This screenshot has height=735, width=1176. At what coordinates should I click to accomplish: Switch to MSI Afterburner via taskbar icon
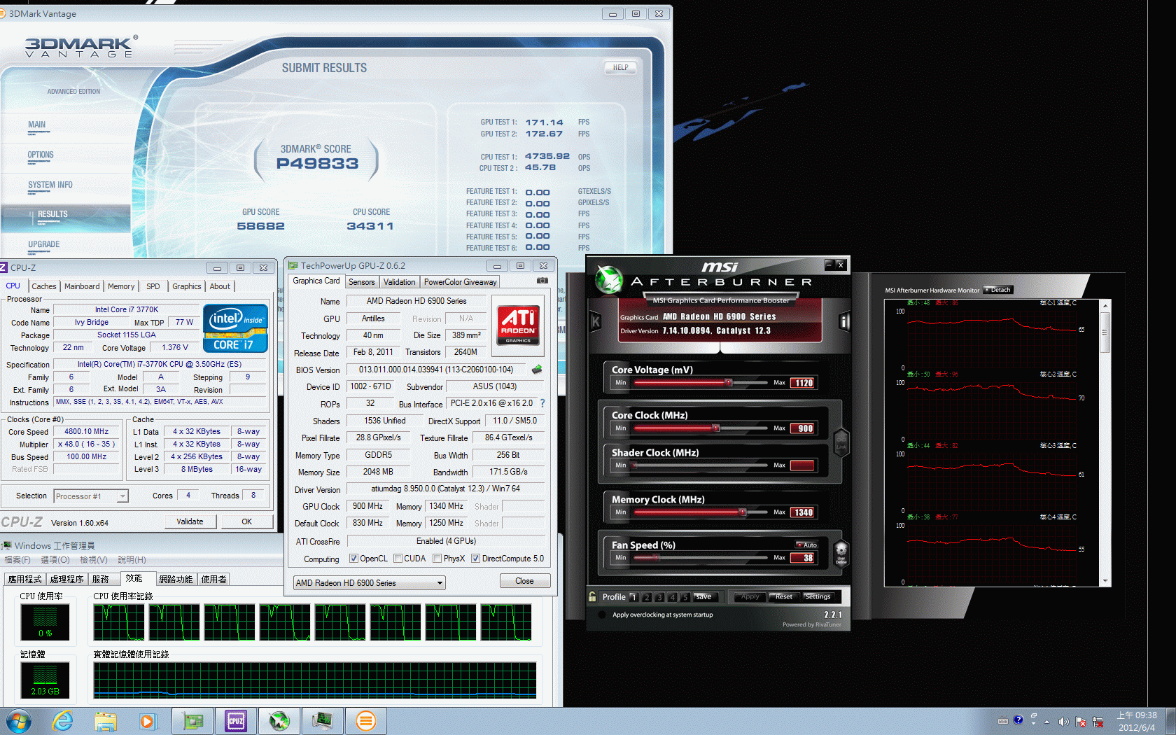279,721
